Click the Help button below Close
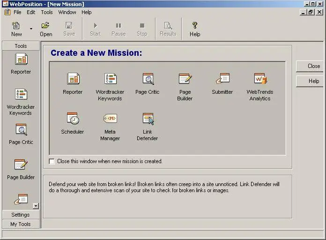 [310, 81]
